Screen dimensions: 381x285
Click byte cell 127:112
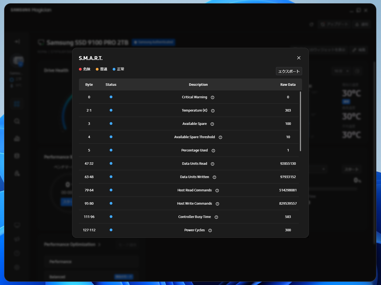(89, 230)
